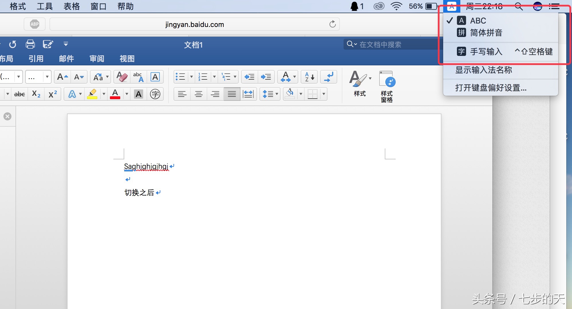Toggle subscript formatting
Viewport: 572px width, 309px height.
pos(36,94)
